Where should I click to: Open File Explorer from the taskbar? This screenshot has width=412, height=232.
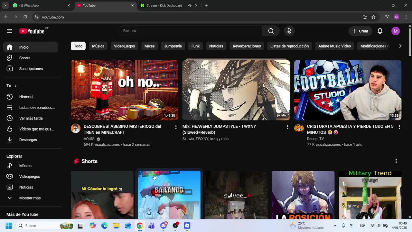116,226
